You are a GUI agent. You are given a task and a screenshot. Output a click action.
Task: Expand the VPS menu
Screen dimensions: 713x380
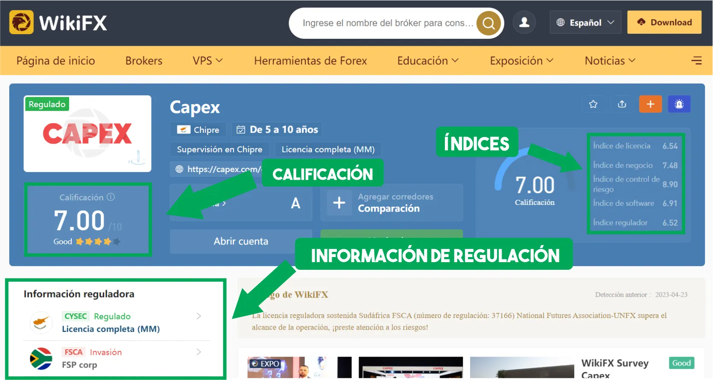click(x=207, y=61)
